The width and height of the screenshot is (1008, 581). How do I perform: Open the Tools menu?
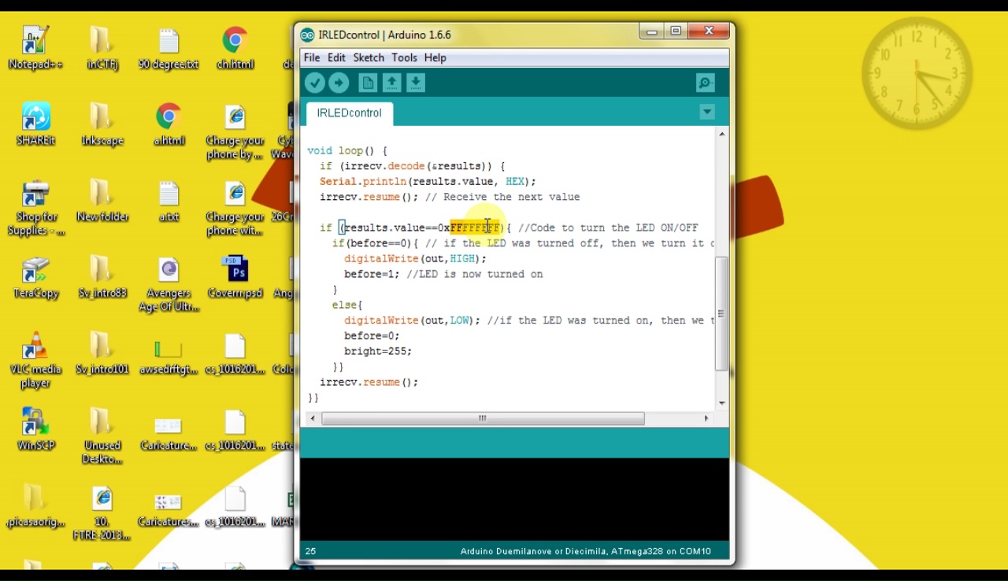(x=404, y=57)
